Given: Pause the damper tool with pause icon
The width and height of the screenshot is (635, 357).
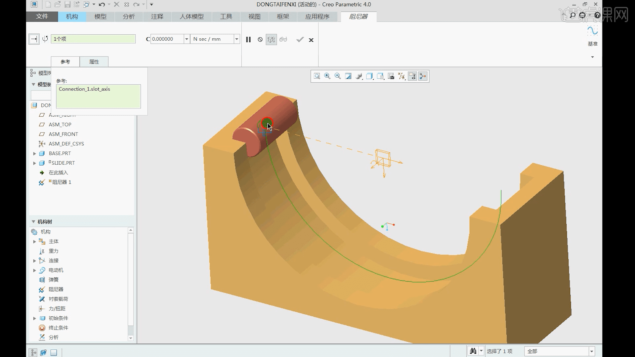Looking at the screenshot, I should [x=248, y=40].
